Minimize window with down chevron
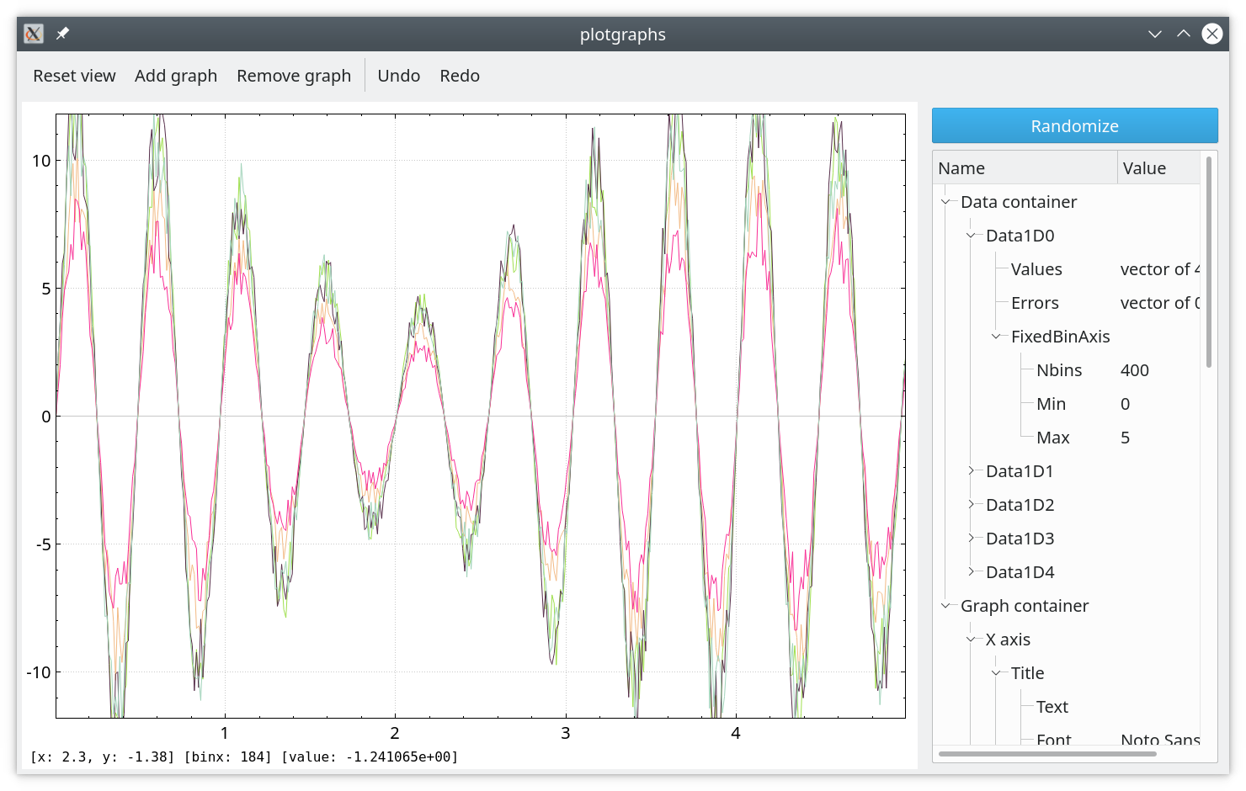This screenshot has height=791, width=1246. (x=1155, y=34)
